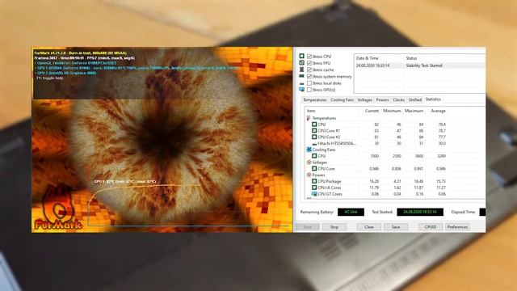
Task: Click the chip icon of CPU Core #2 row
Action: point(314,137)
